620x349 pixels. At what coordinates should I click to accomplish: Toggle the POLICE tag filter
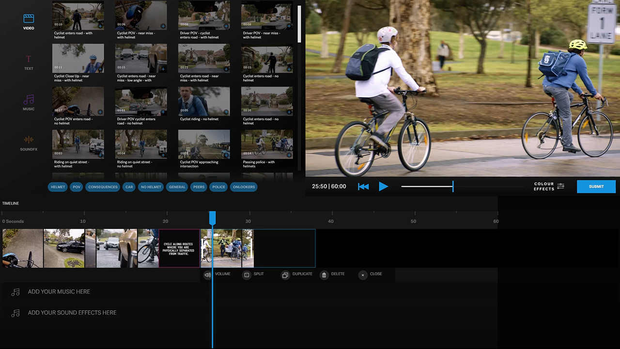click(219, 187)
